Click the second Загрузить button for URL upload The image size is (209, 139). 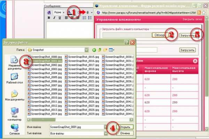(x=187, y=50)
